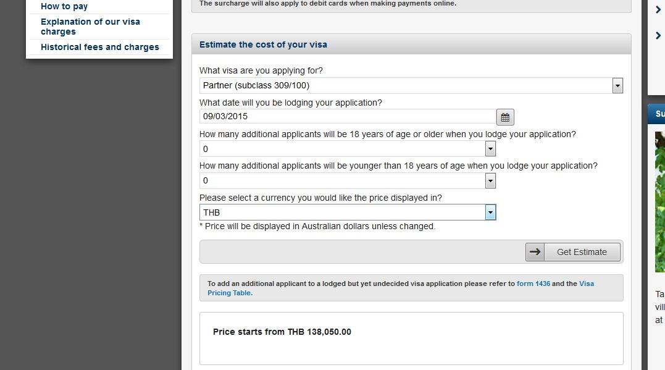Click the blue tab header at right edge

[656, 114]
